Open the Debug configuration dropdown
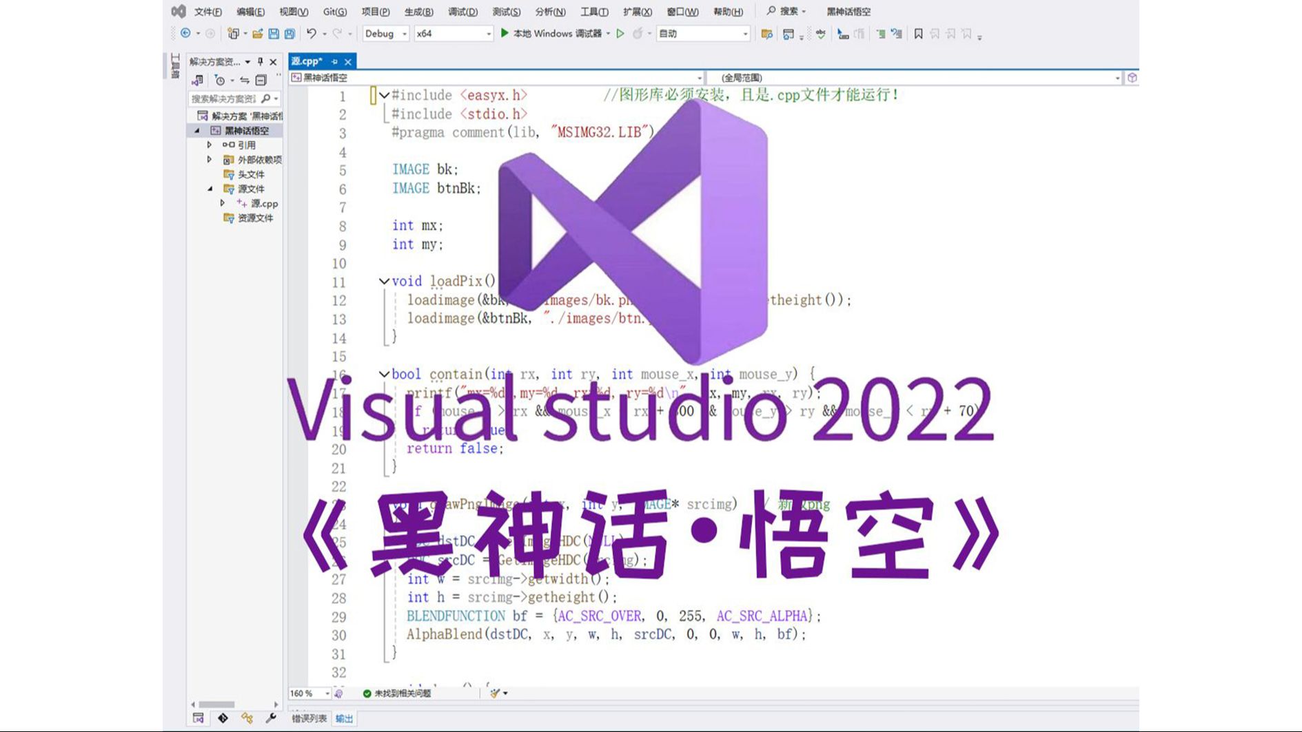This screenshot has width=1302, height=732. [385, 33]
